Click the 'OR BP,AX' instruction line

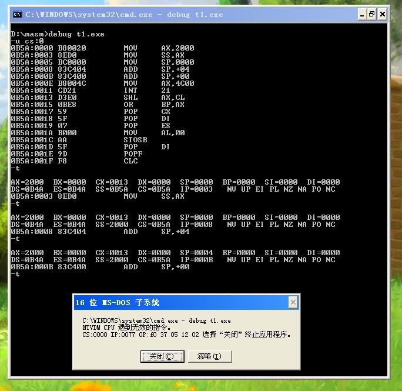98,105
